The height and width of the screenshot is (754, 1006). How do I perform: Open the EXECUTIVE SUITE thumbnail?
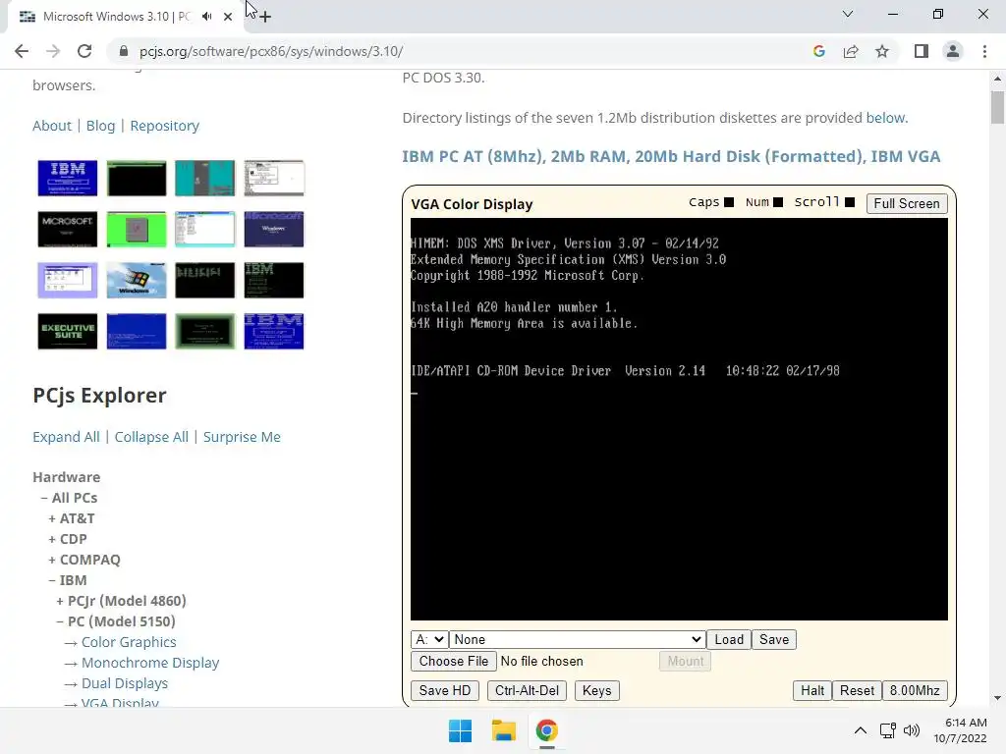(x=68, y=331)
